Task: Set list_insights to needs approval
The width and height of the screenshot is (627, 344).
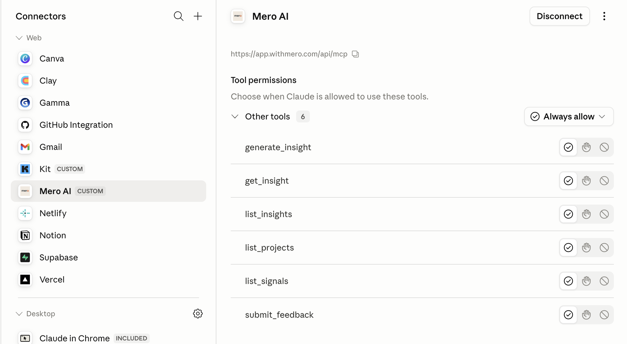Action: 586,214
